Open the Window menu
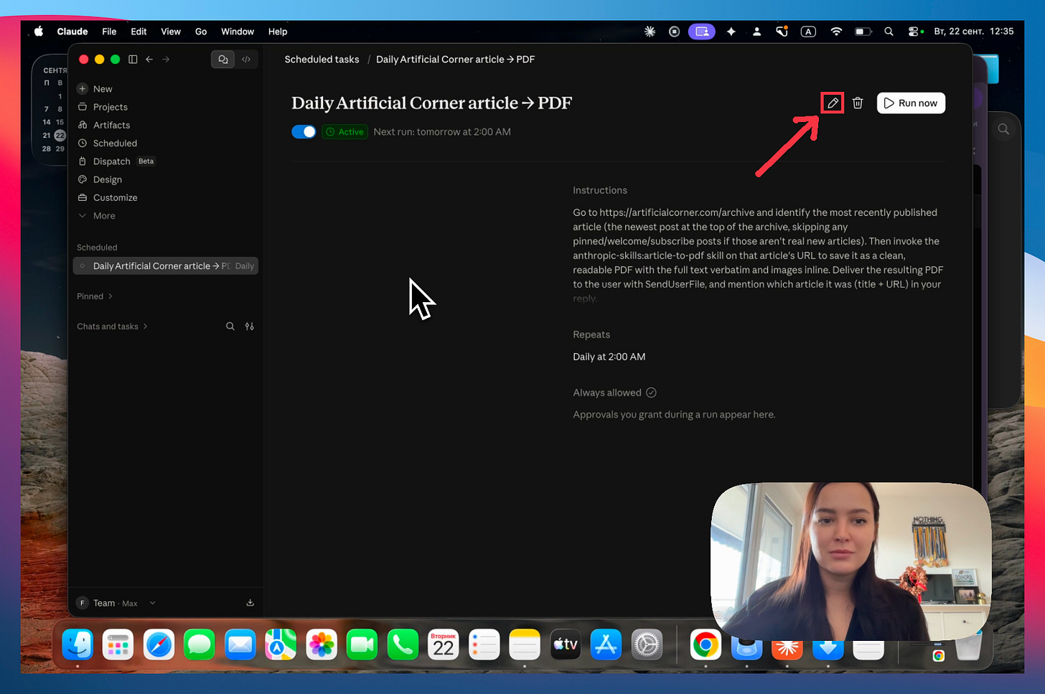The height and width of the screenshot is (694, 1045). (238, 32)
